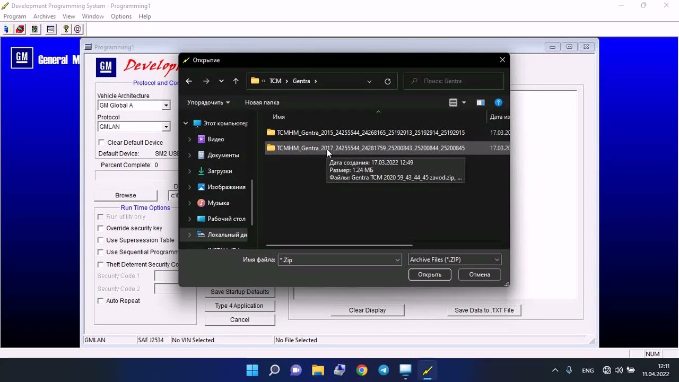This screenshot has width=679, height=382.
Task: Open the Archives menu
Action: click(45, 16)
